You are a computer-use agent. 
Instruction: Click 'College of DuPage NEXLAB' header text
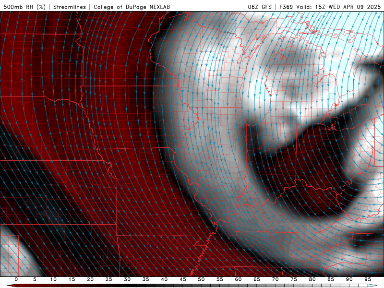[x=132, y=7]
